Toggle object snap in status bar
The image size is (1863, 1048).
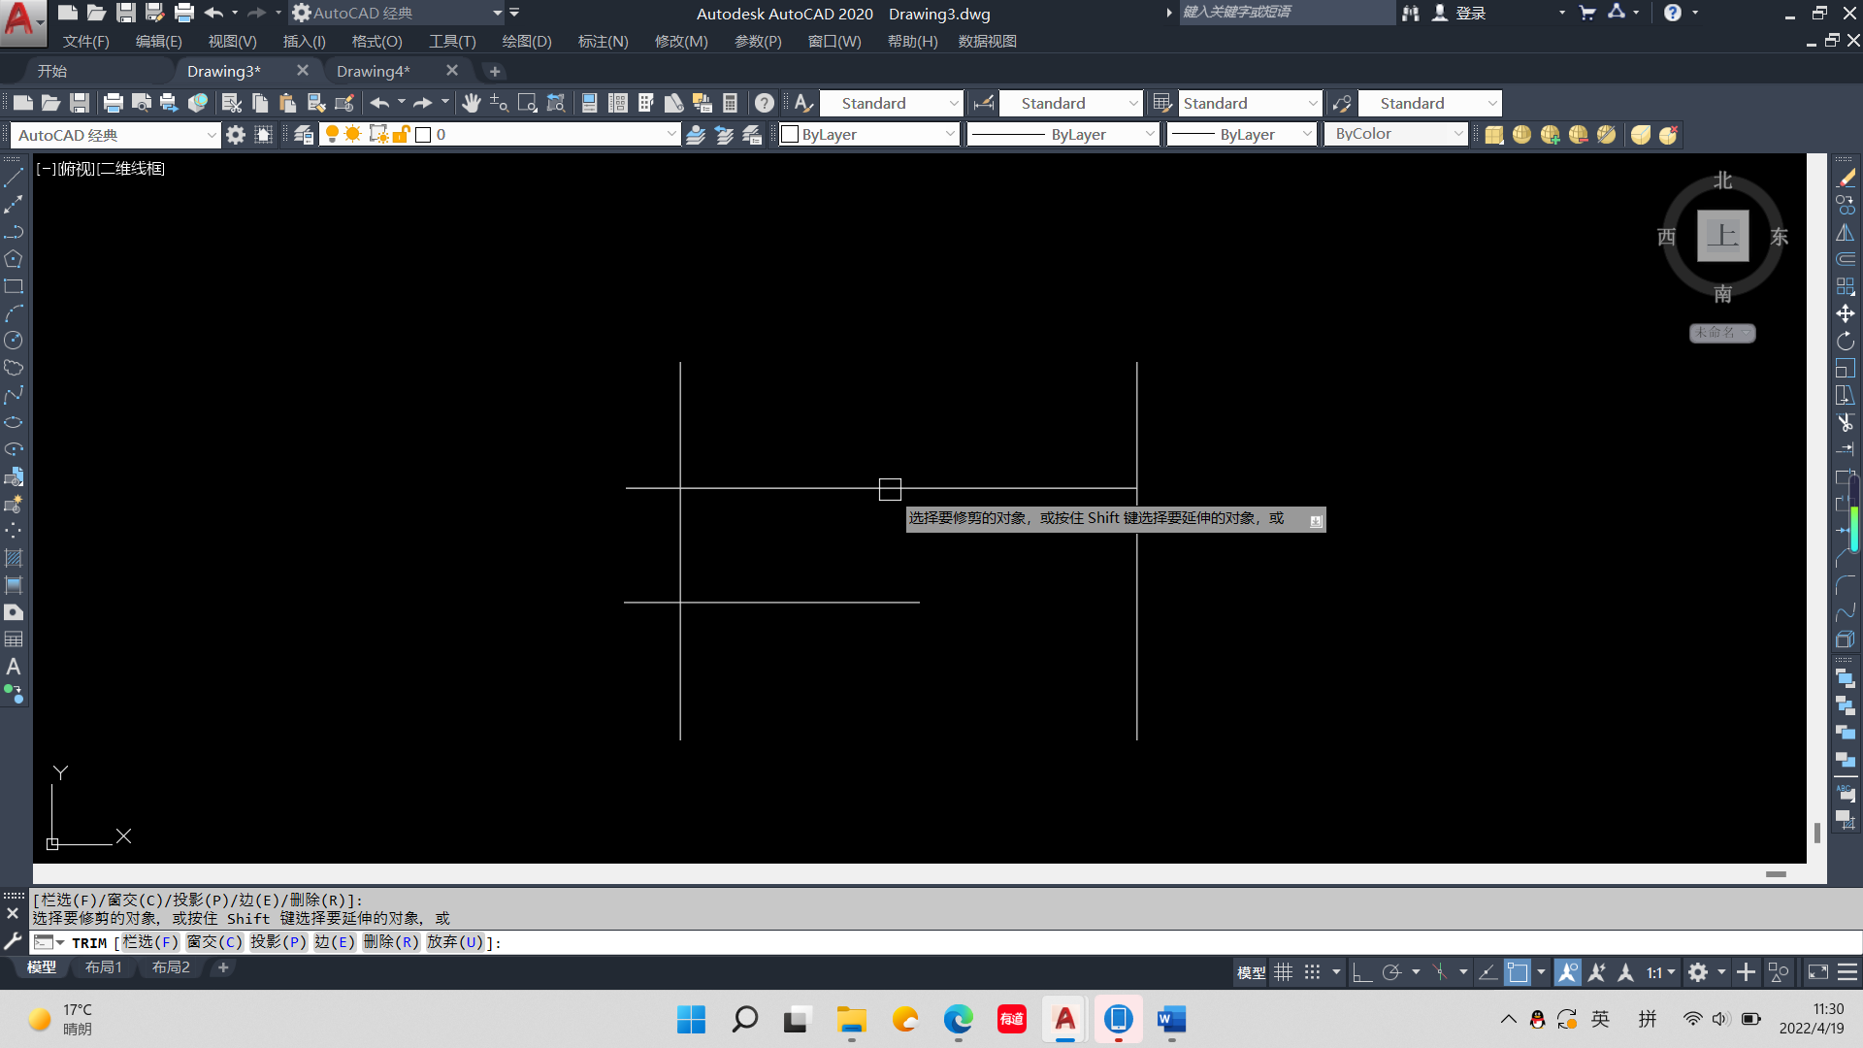pos(1518,972)
